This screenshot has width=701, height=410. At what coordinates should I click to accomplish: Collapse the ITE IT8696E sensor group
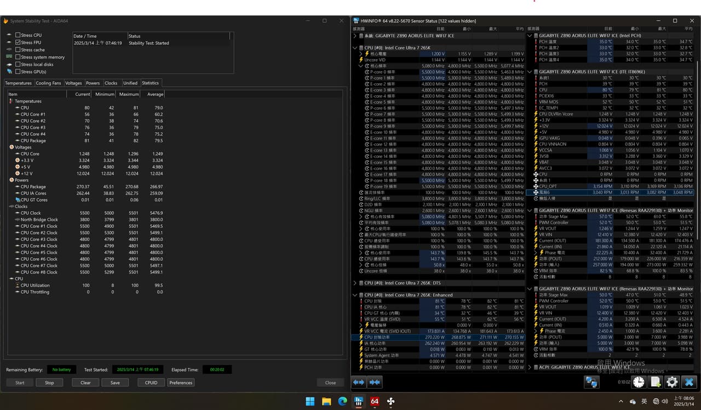pyautogui.click(x=530, y=72)
